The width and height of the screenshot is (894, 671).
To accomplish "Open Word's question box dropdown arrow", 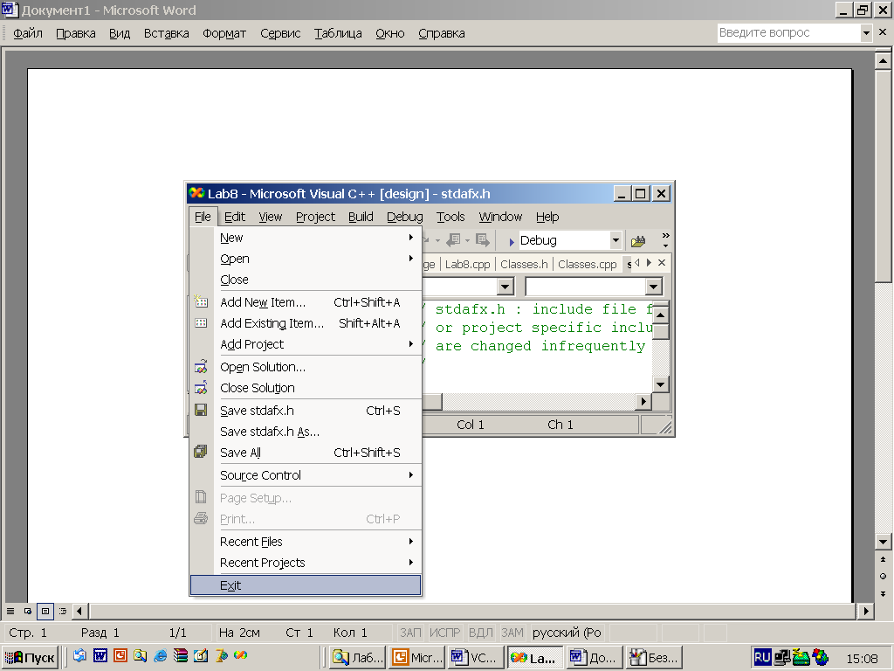I will (866, 32).
